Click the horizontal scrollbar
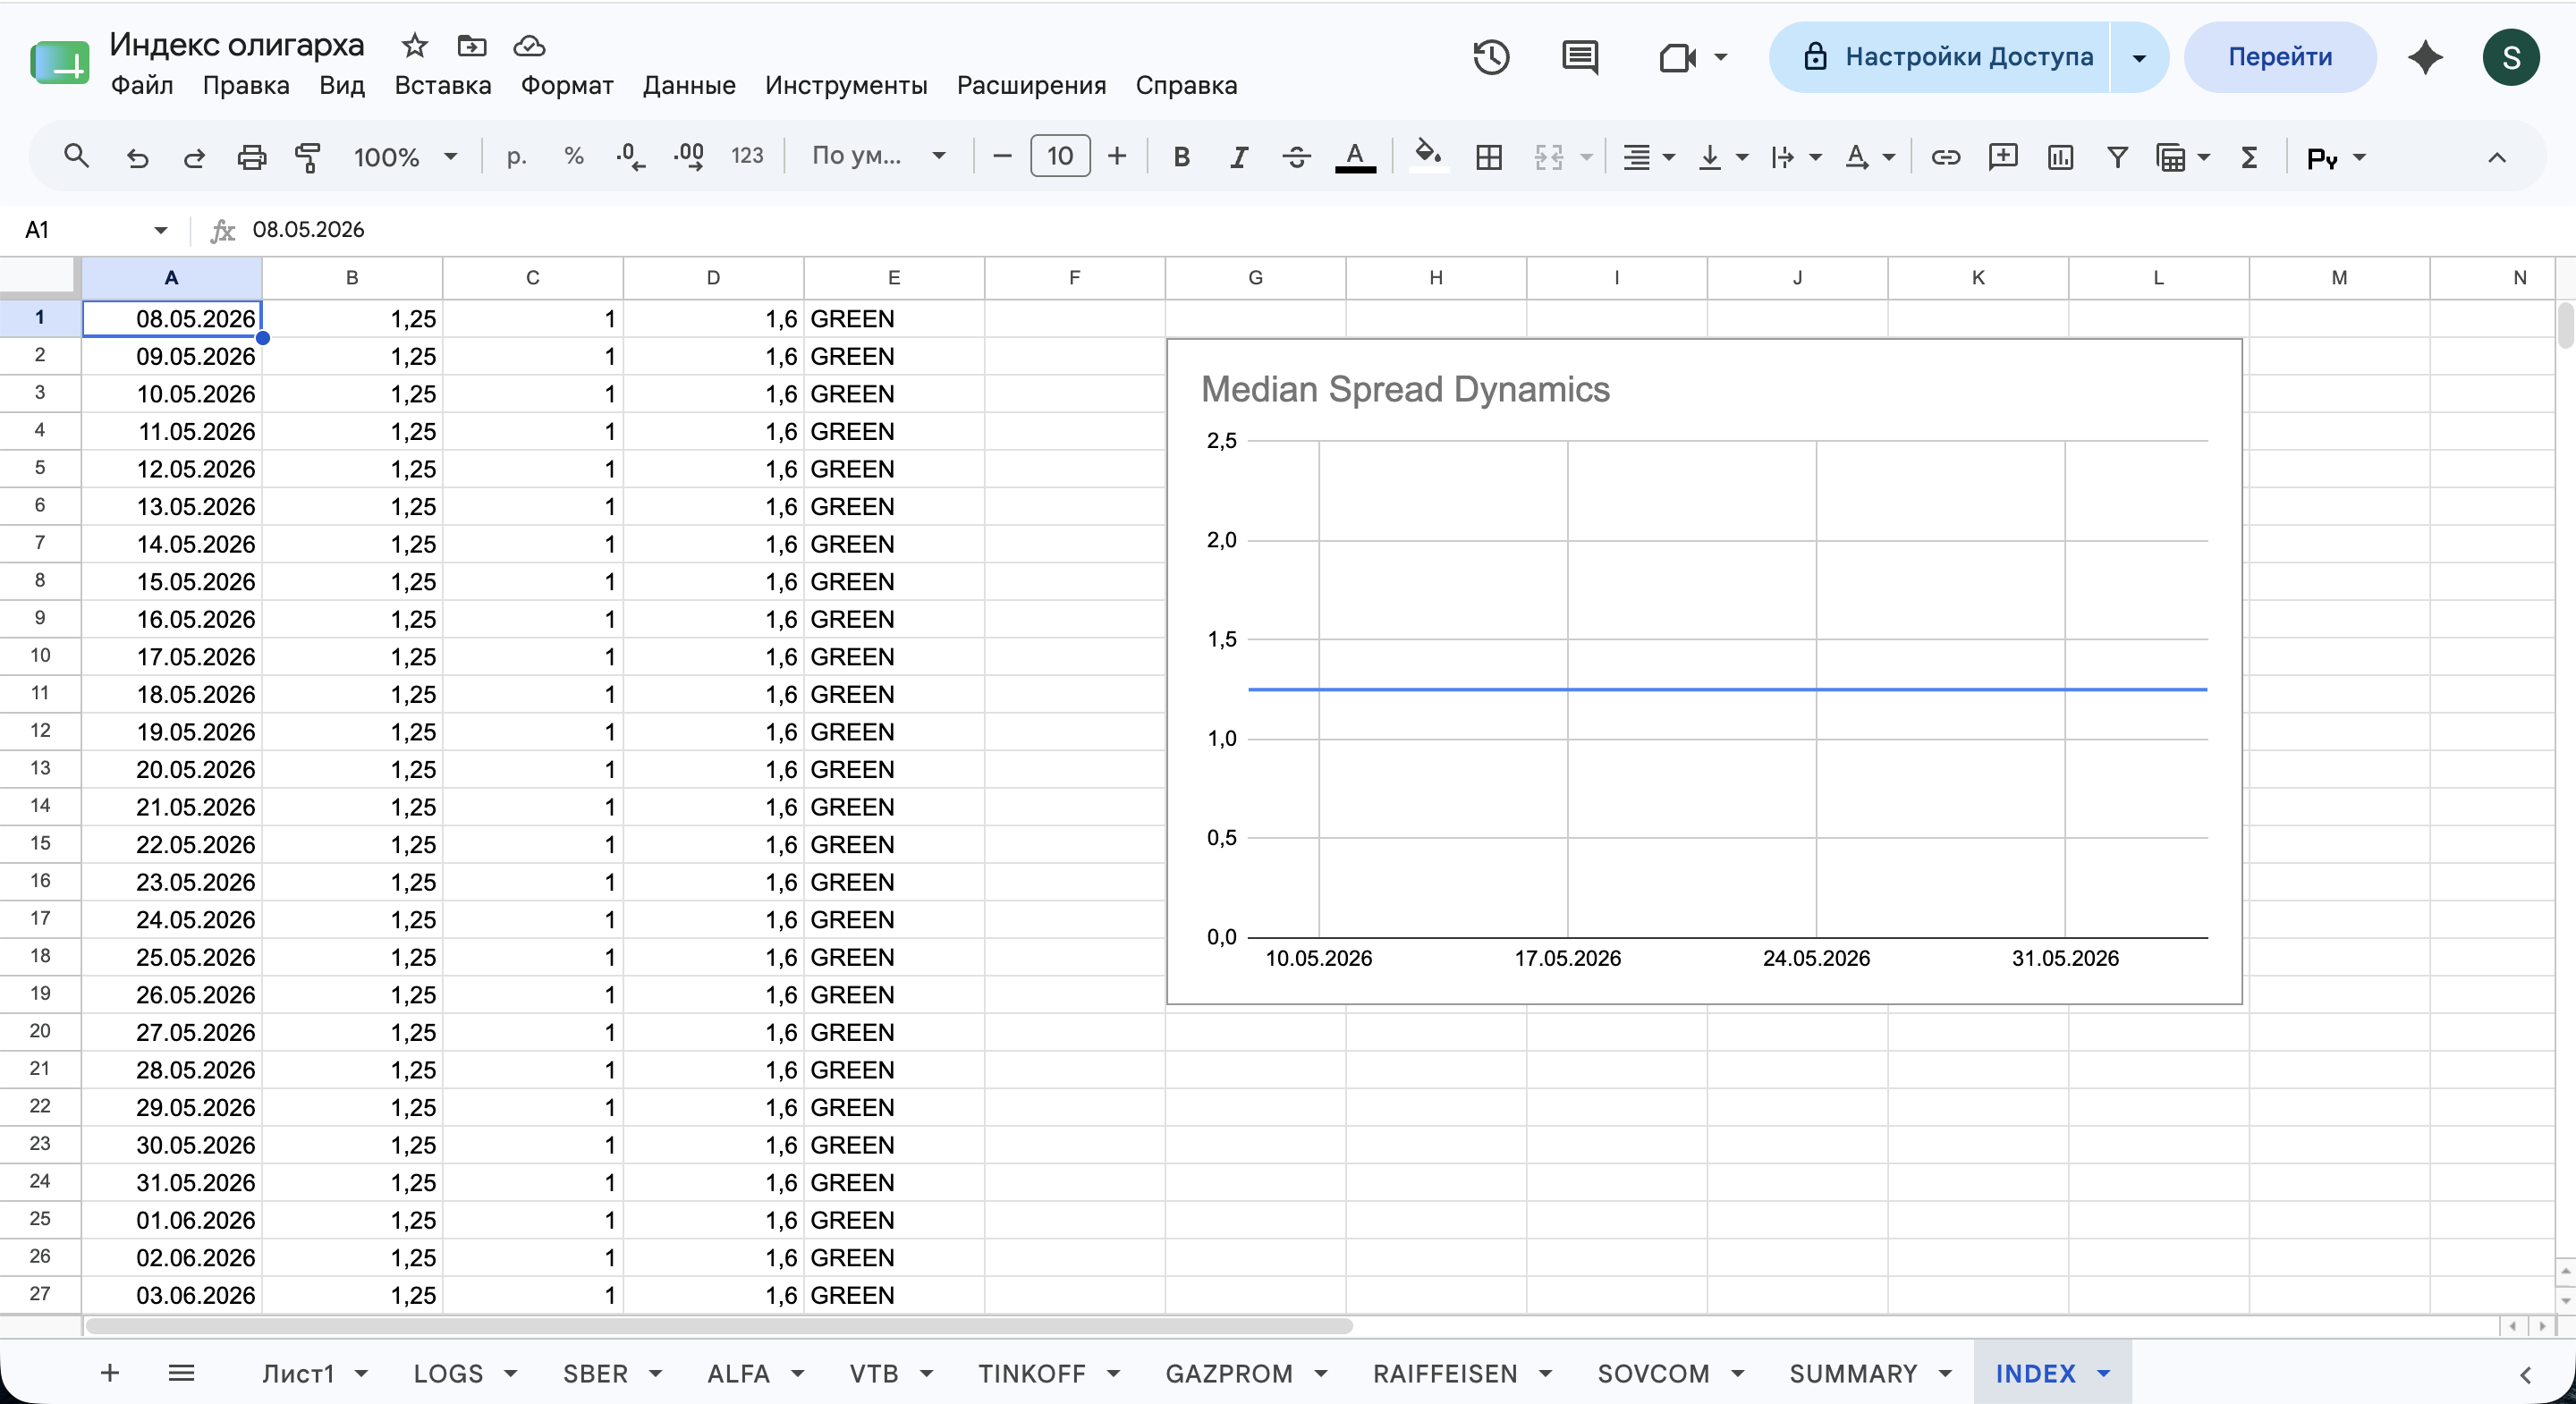Viewport: 2576px width, 1404px height. [719, 1326]
